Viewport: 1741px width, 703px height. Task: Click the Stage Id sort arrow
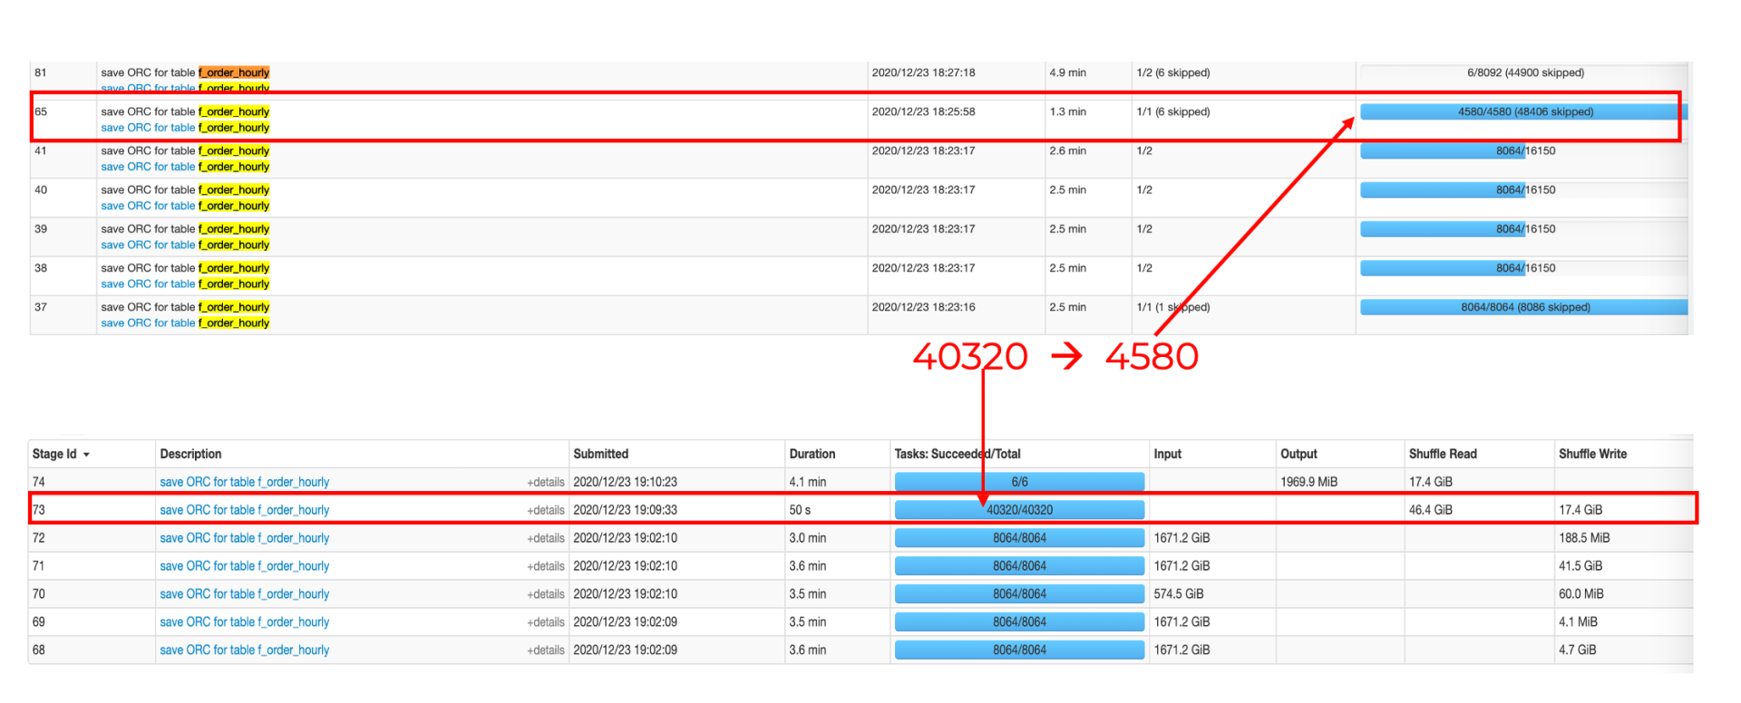click(86, 455)
